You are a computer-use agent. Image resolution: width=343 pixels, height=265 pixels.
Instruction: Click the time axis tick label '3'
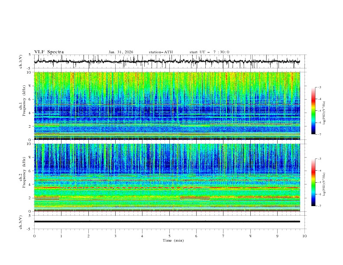point(115,236)
